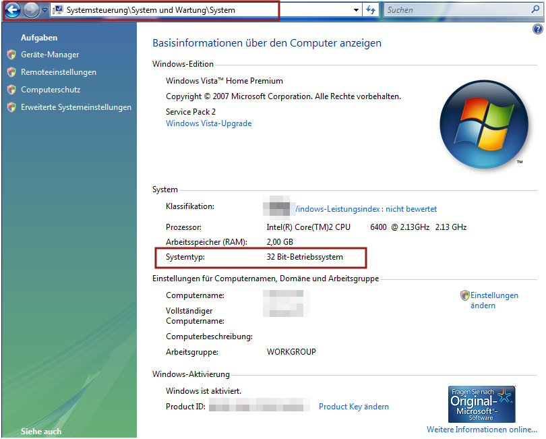
Task: Refresh the page with the refresh arrows button
Action: (371, 10)
